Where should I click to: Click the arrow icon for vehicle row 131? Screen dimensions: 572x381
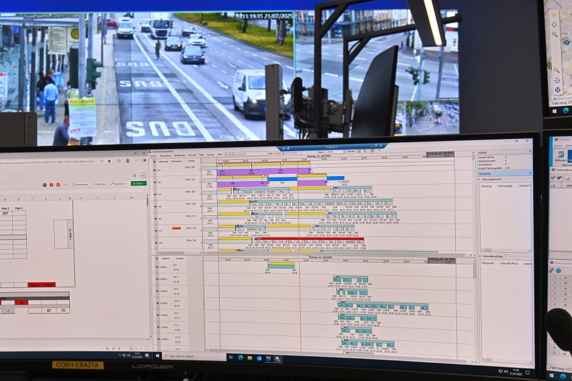(x=156, y=230)
